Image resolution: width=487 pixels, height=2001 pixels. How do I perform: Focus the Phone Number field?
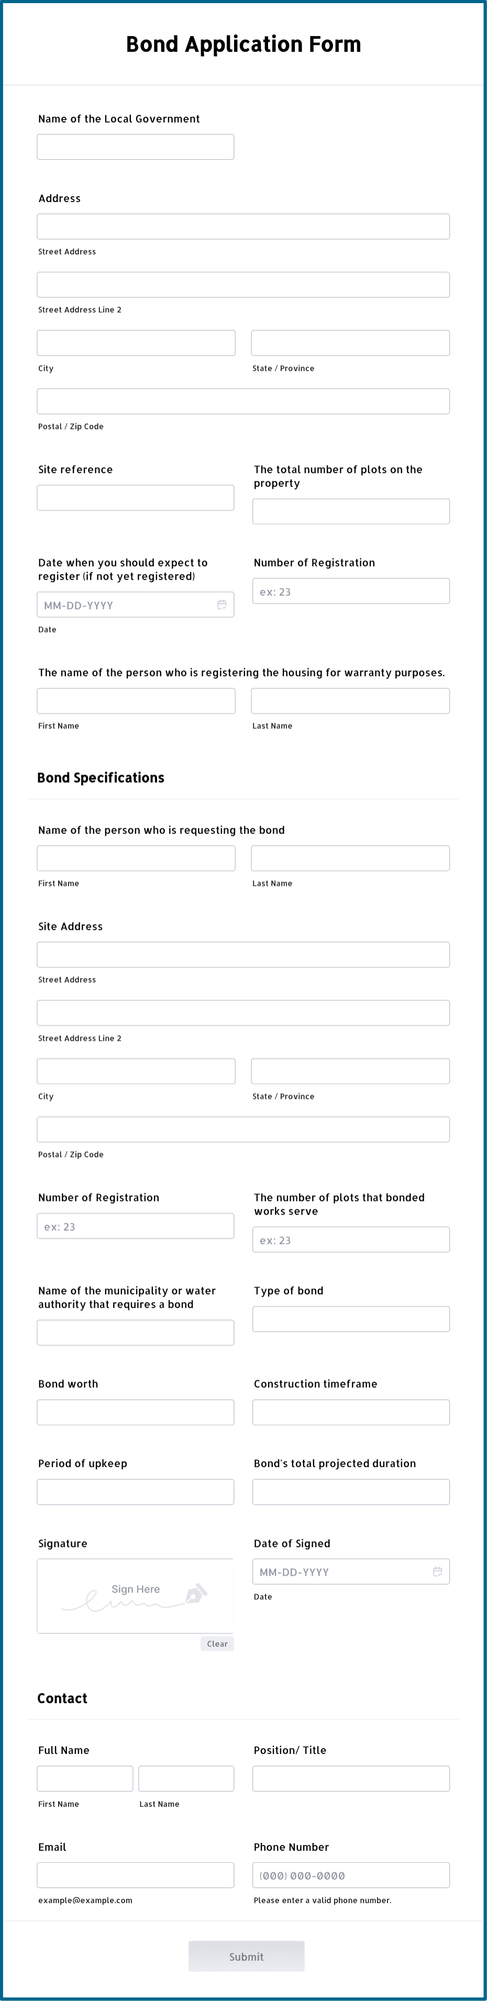tap(351, 1875)
